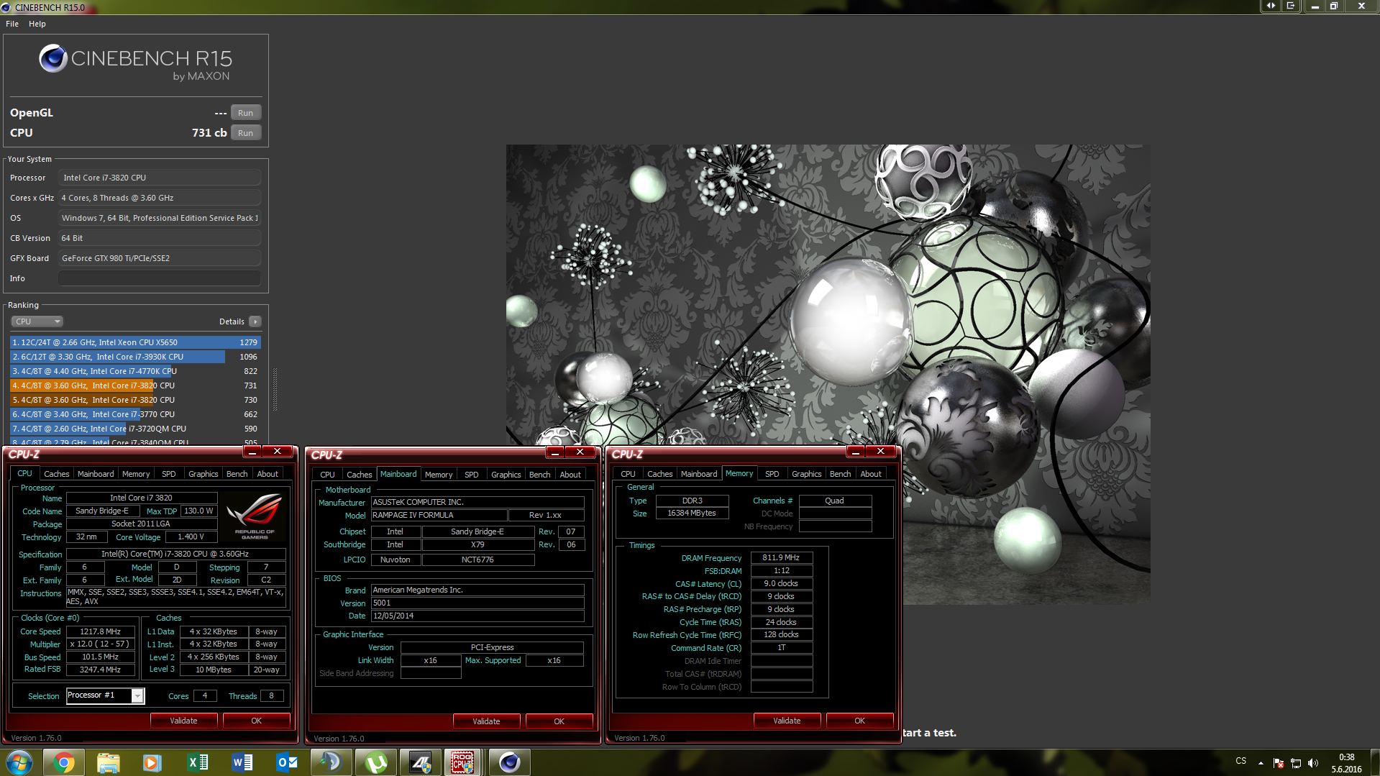Select the Xeon CPU X5650 ranking row
The image size is (1380, 776).
pyautogui.click(x=135, y=342)
